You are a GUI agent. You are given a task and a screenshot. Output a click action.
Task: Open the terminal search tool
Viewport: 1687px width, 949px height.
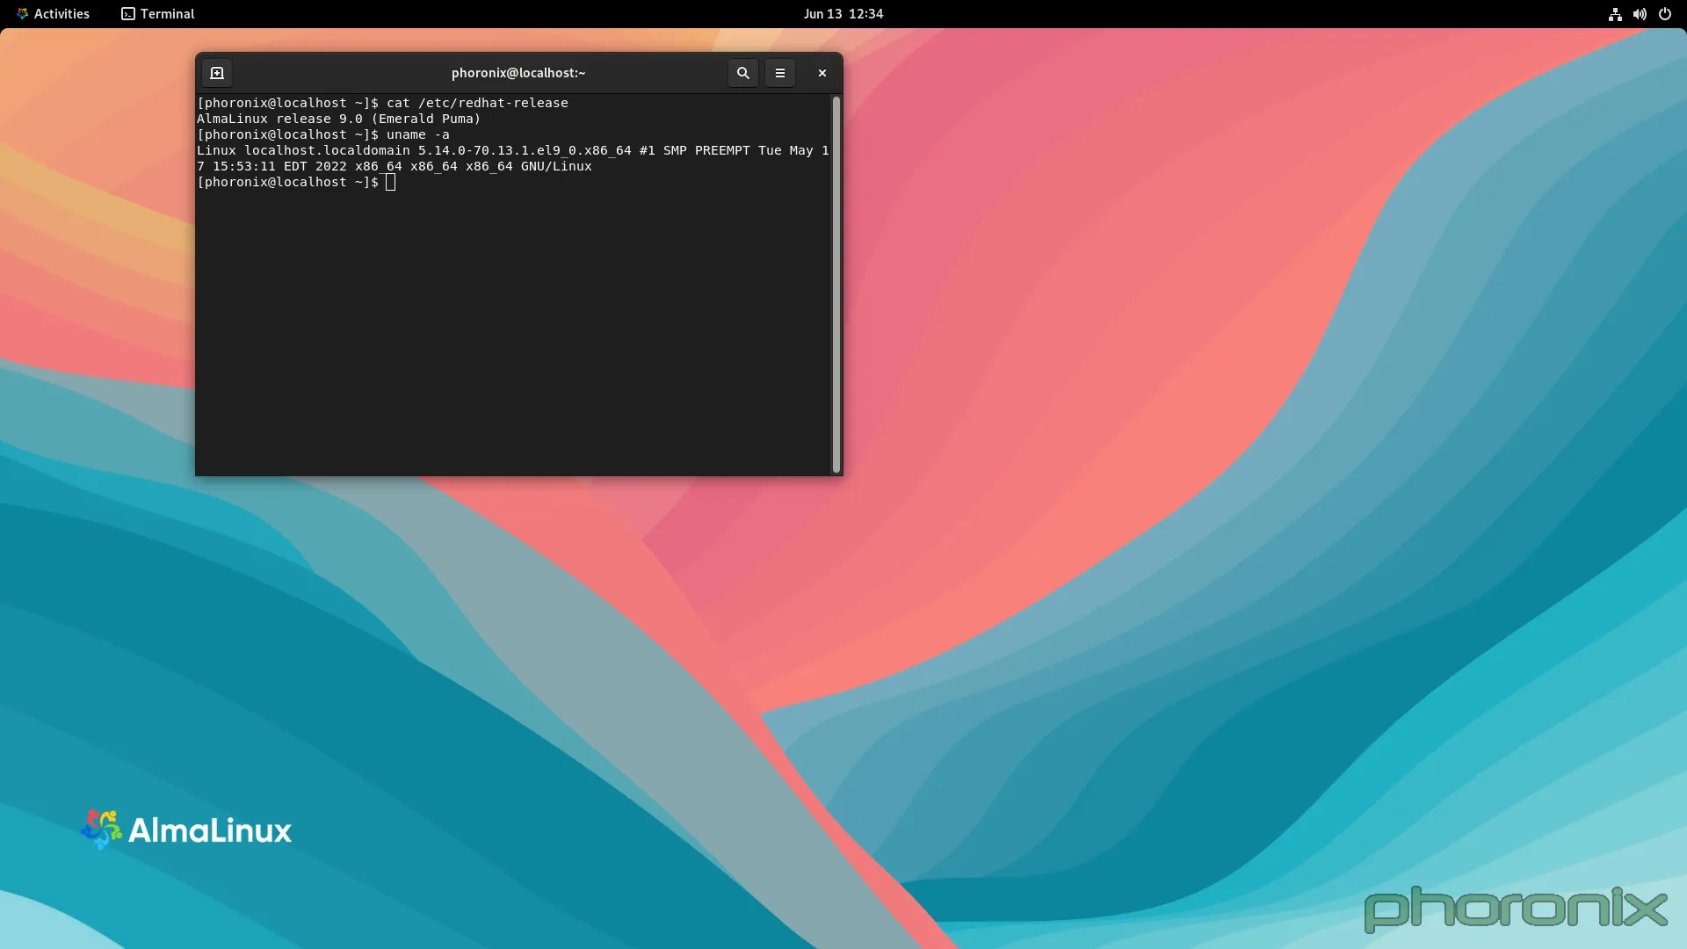coord(743,73)
